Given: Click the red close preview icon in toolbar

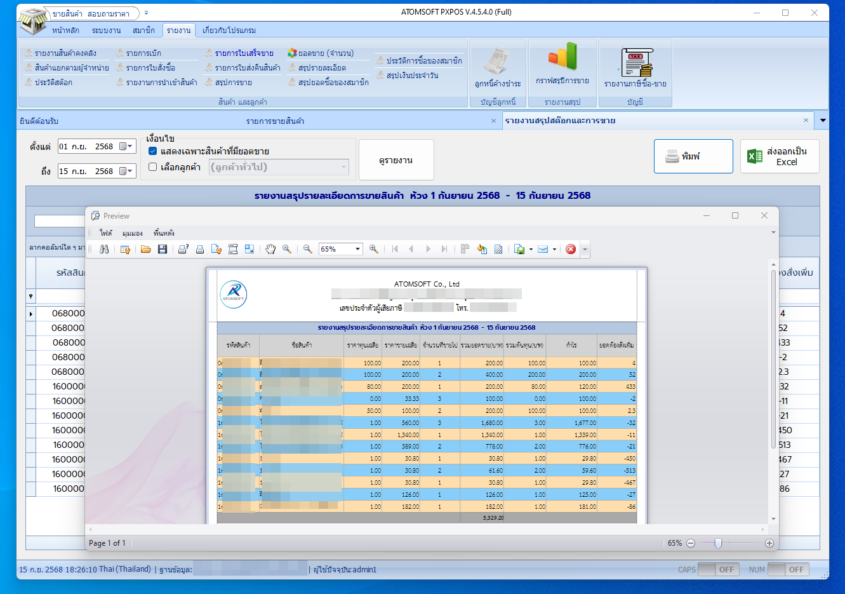Looking at the screenshot, I should [571, 249].
